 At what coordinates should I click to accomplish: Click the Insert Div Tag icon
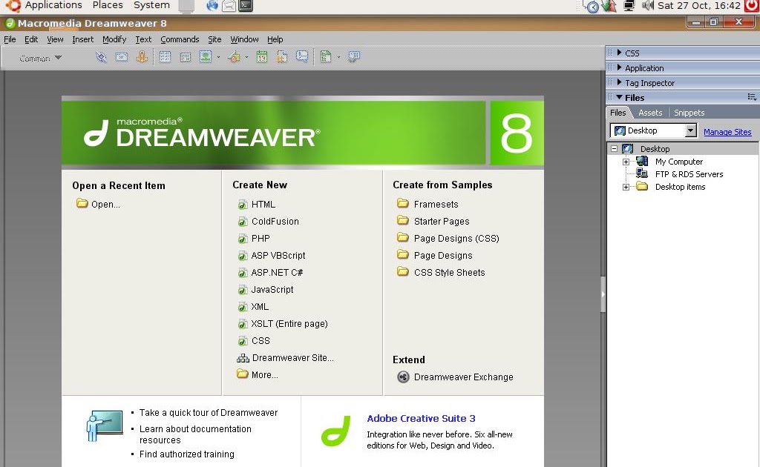click(x=185, y=57)
